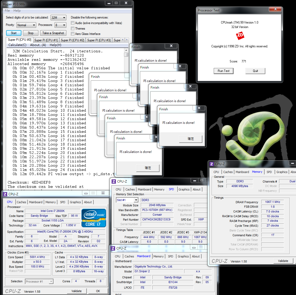Viewport: 296px width, 295px height.
Task: Click CPU-Z title icon of CPU window
Action: pyautogui.click(x=5, y=194)
